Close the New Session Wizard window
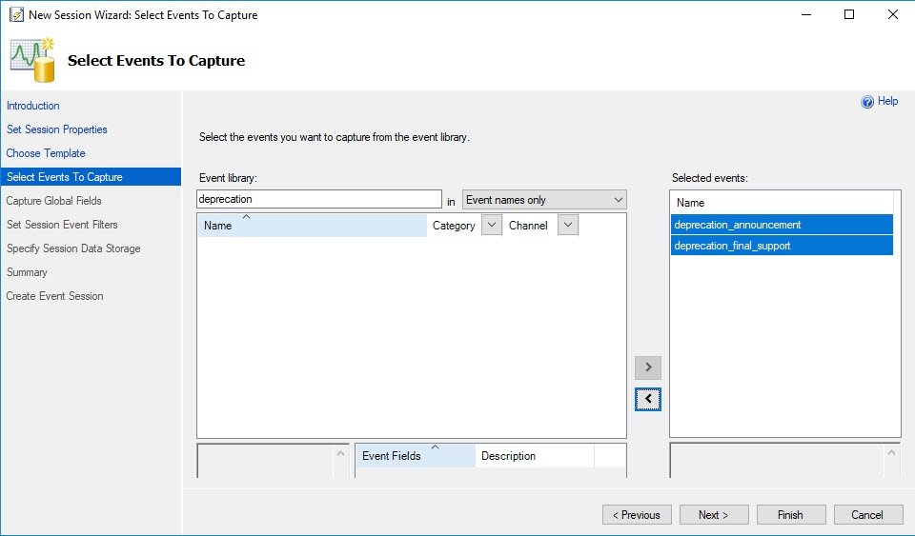Image resolution: width=915 pixels, height=536 pixels. click(x=893, y=14)
